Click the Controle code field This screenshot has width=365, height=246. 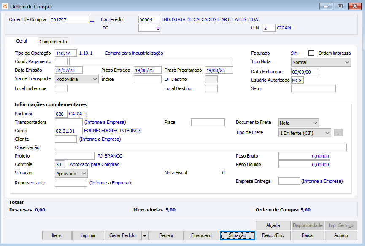[x=60, y=164]
